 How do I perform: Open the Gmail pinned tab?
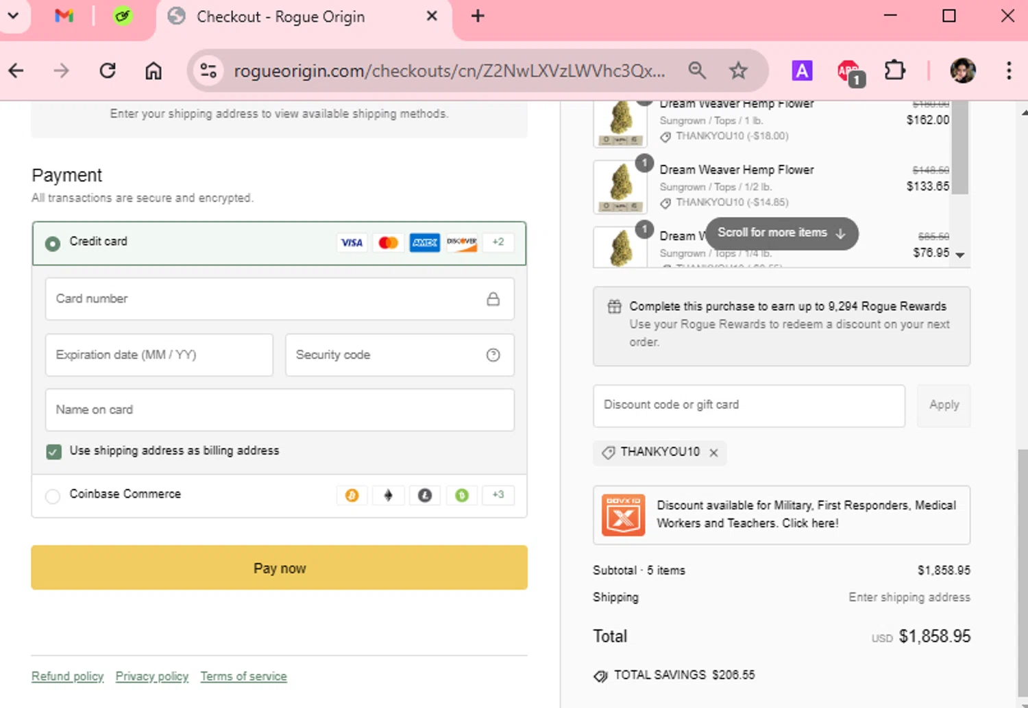pyautogui.click(x=64, y=16)
